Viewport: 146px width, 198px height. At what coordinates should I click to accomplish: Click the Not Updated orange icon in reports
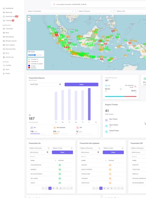coord(55,128)
